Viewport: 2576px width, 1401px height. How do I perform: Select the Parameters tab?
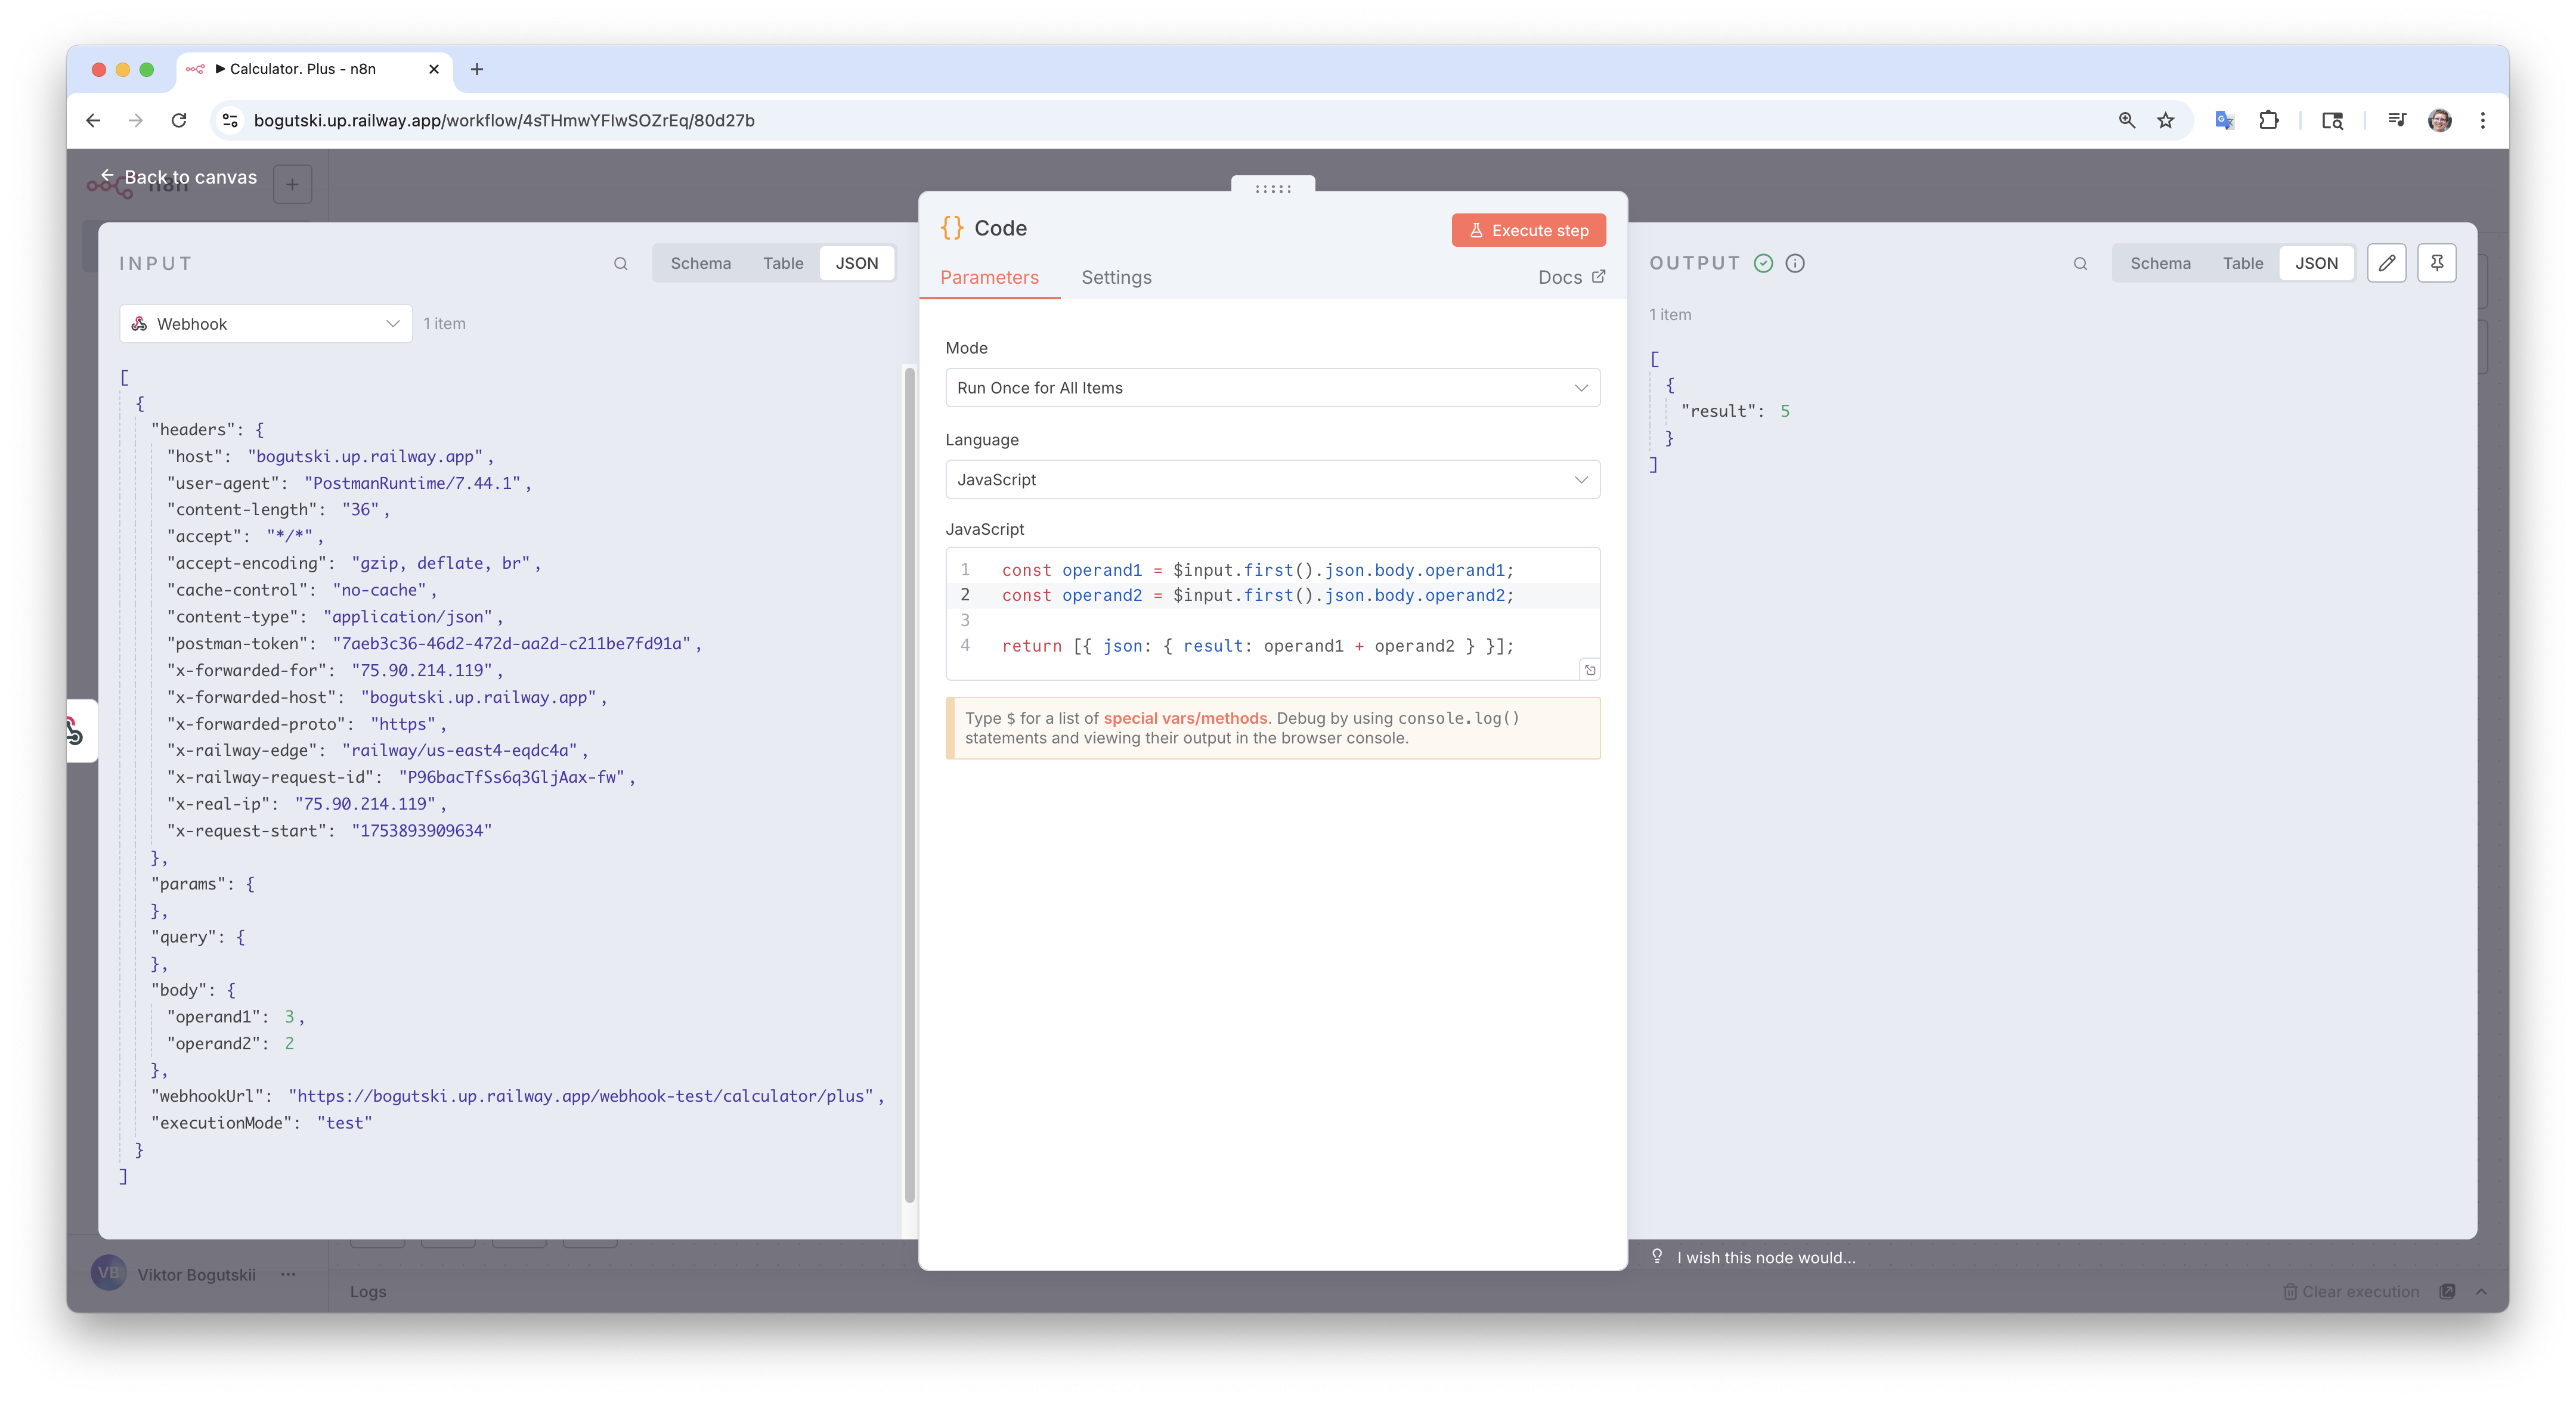pyautogui.click(x=989, y=278)
